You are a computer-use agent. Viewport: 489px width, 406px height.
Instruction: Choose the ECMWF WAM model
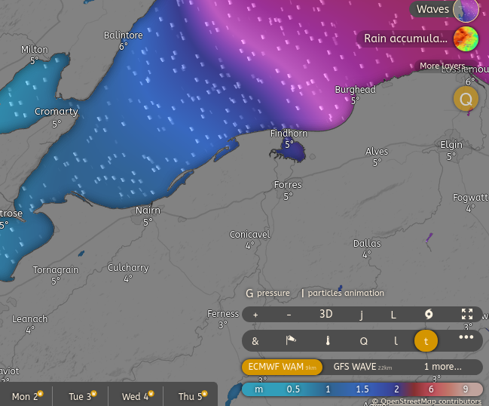pyautogui.click(x=282, y=367)
